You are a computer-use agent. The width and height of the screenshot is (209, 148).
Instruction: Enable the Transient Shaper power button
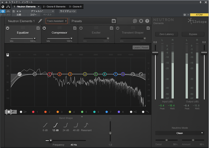(x=117, y=28)
